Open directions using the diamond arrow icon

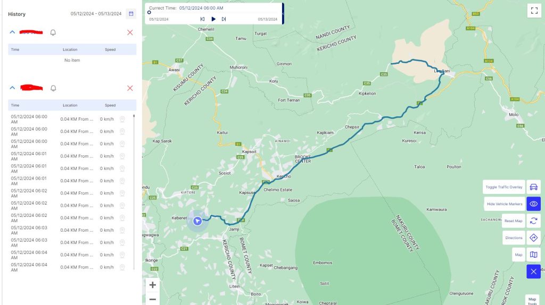click(533, 238)
